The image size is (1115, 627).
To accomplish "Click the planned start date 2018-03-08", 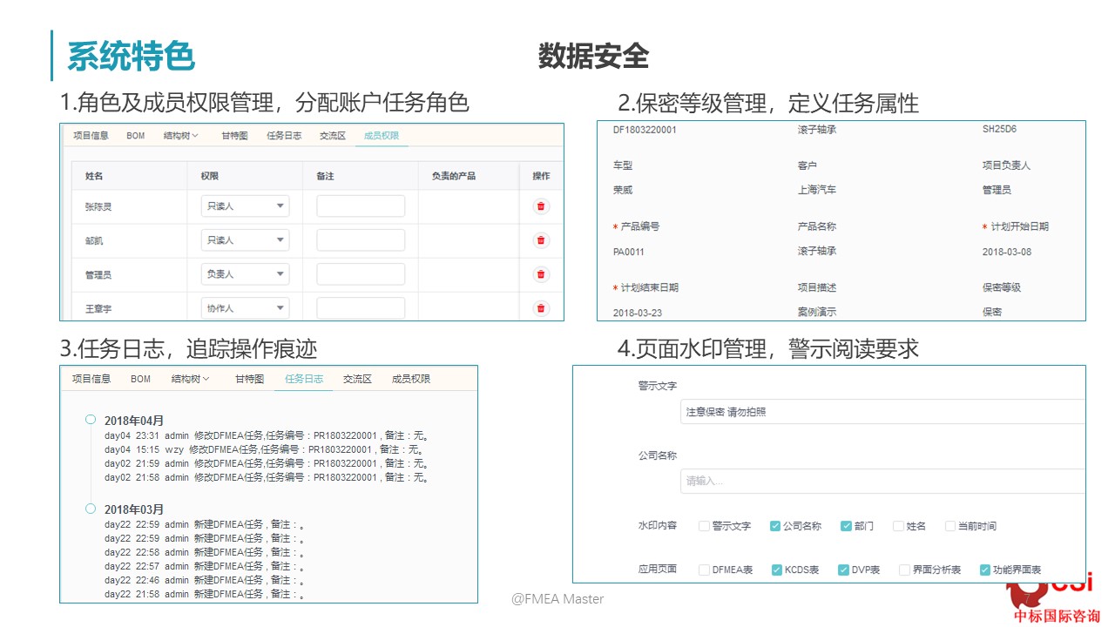I will click(x=1006, y=252).
